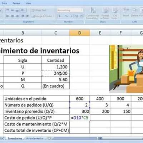
Task: Open the Conditional Formatting menu
Action: point(93,13)
